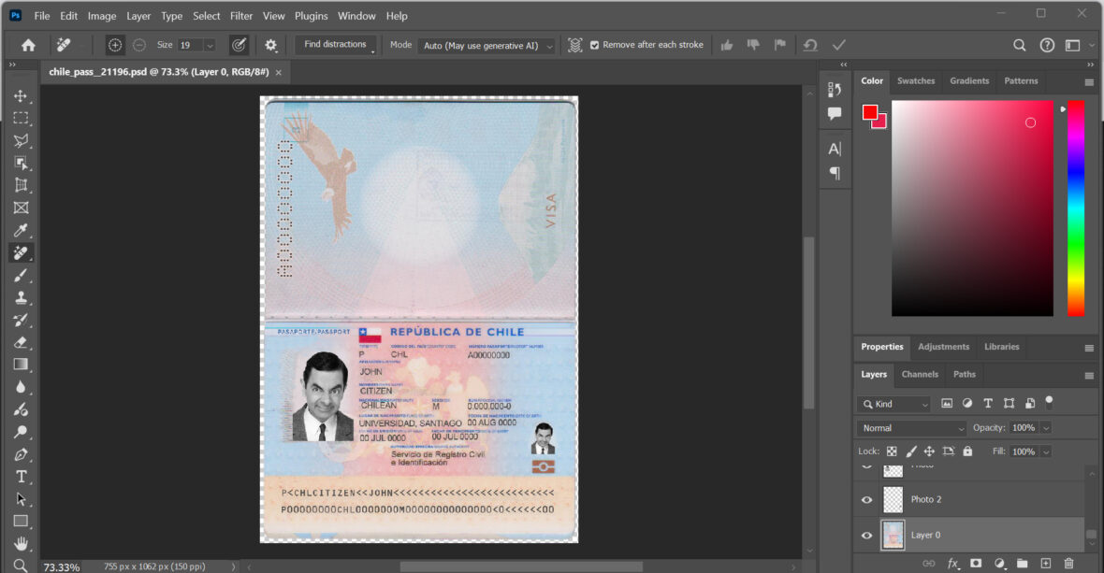This screenshot has width=1104, height=573.
Task: Select the Object Selection tool
Action: pos(21,163)
